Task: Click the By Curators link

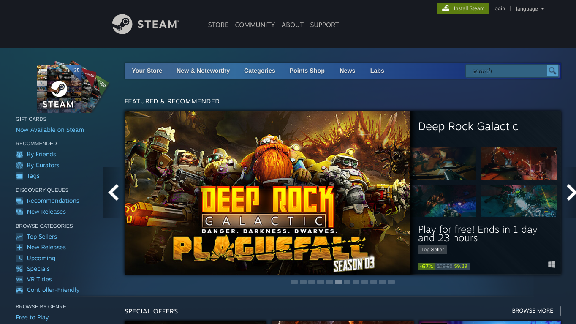Action: (43, 165)
